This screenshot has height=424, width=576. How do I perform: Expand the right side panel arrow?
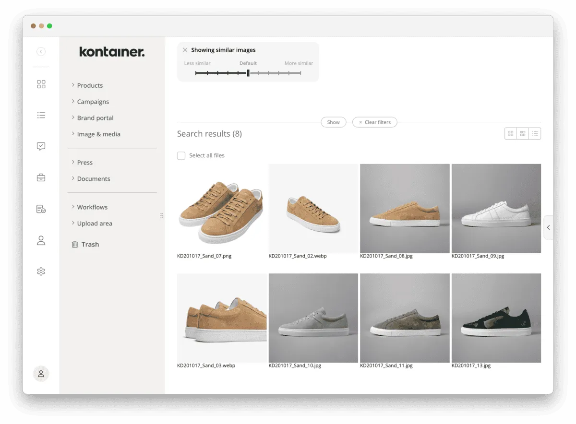(548, 227)
